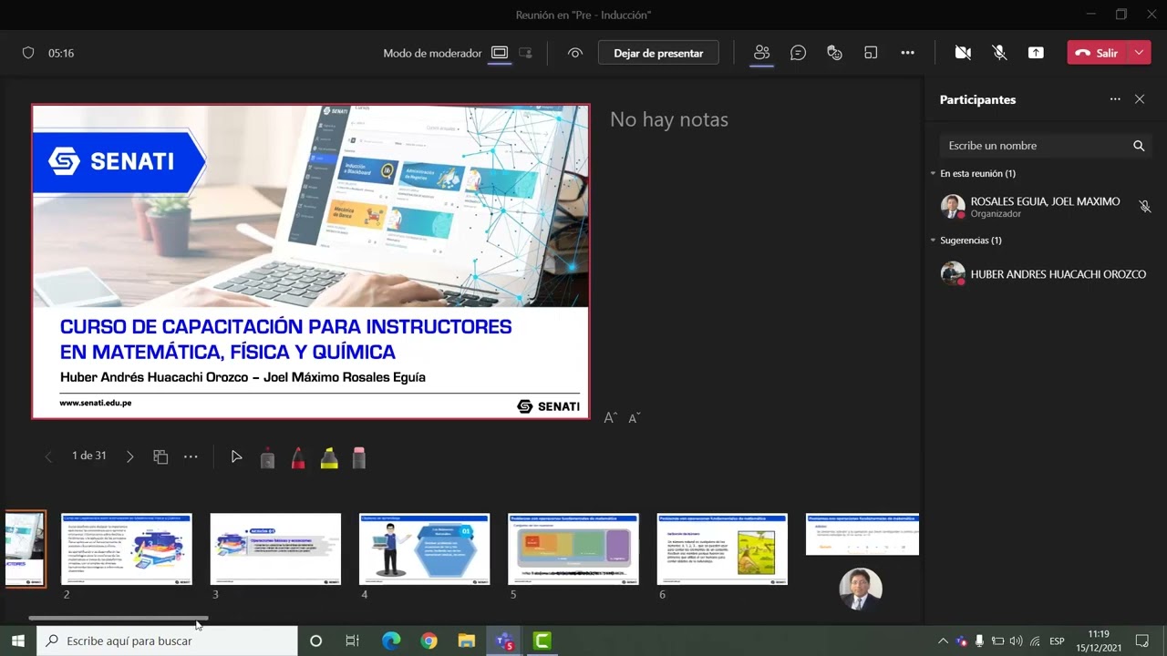Open Cortana circle icon in the taskbar

point(315,641)
